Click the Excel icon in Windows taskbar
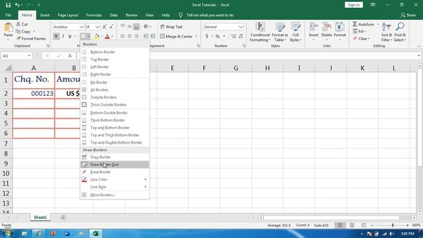 pos(95,233)
